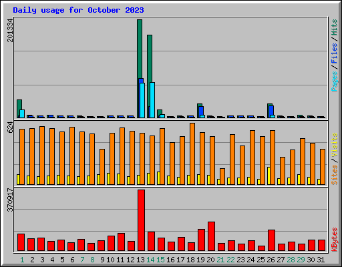Click the 370917 KBytes axis value

[x=10, y=200]
